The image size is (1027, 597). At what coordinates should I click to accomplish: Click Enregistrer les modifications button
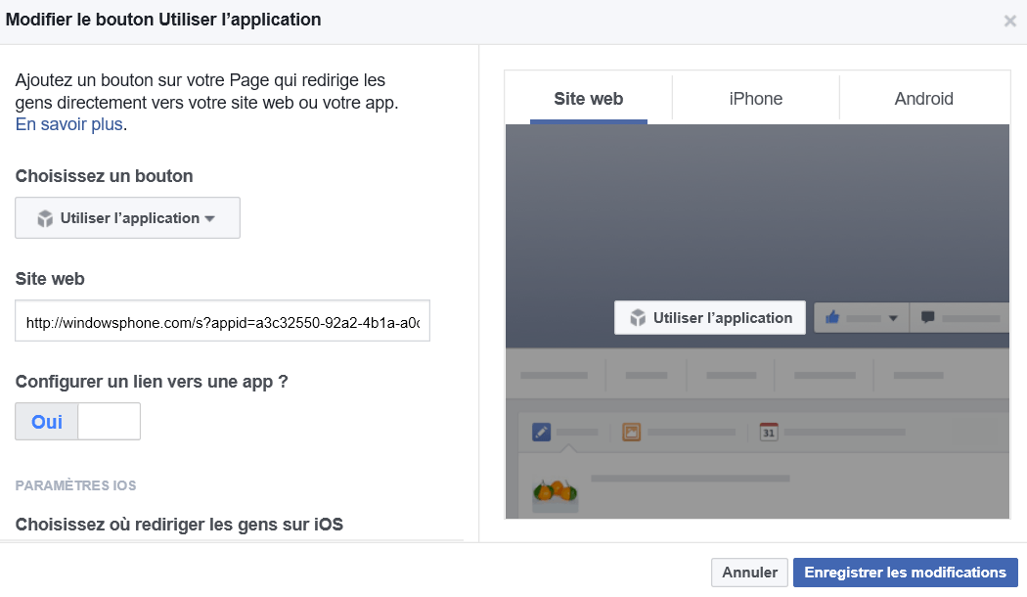[x=905, y=573]
